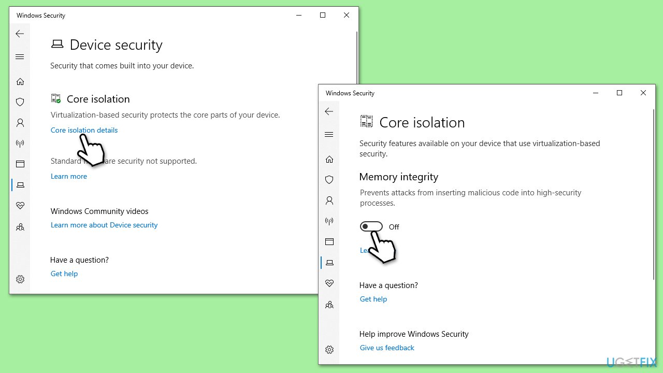
Task: Navigate back from Core isolation page
Action: coord(329,111)
